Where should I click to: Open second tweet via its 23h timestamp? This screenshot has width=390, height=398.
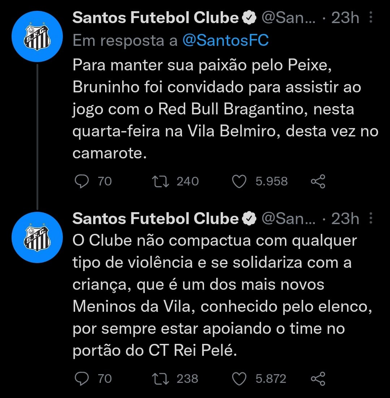tap(345, 219)
